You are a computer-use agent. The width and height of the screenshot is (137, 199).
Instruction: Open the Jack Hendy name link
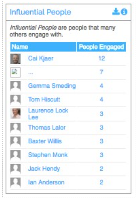[x=44, y=169]
